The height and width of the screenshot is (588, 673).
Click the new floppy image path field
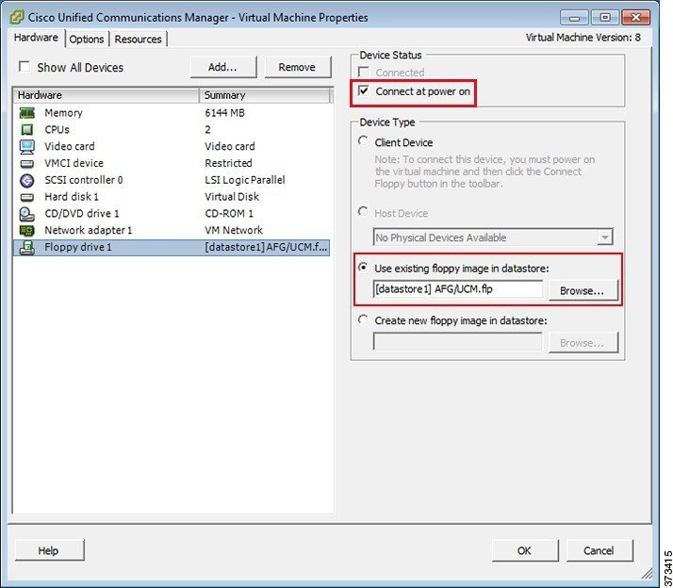point(457,342)
